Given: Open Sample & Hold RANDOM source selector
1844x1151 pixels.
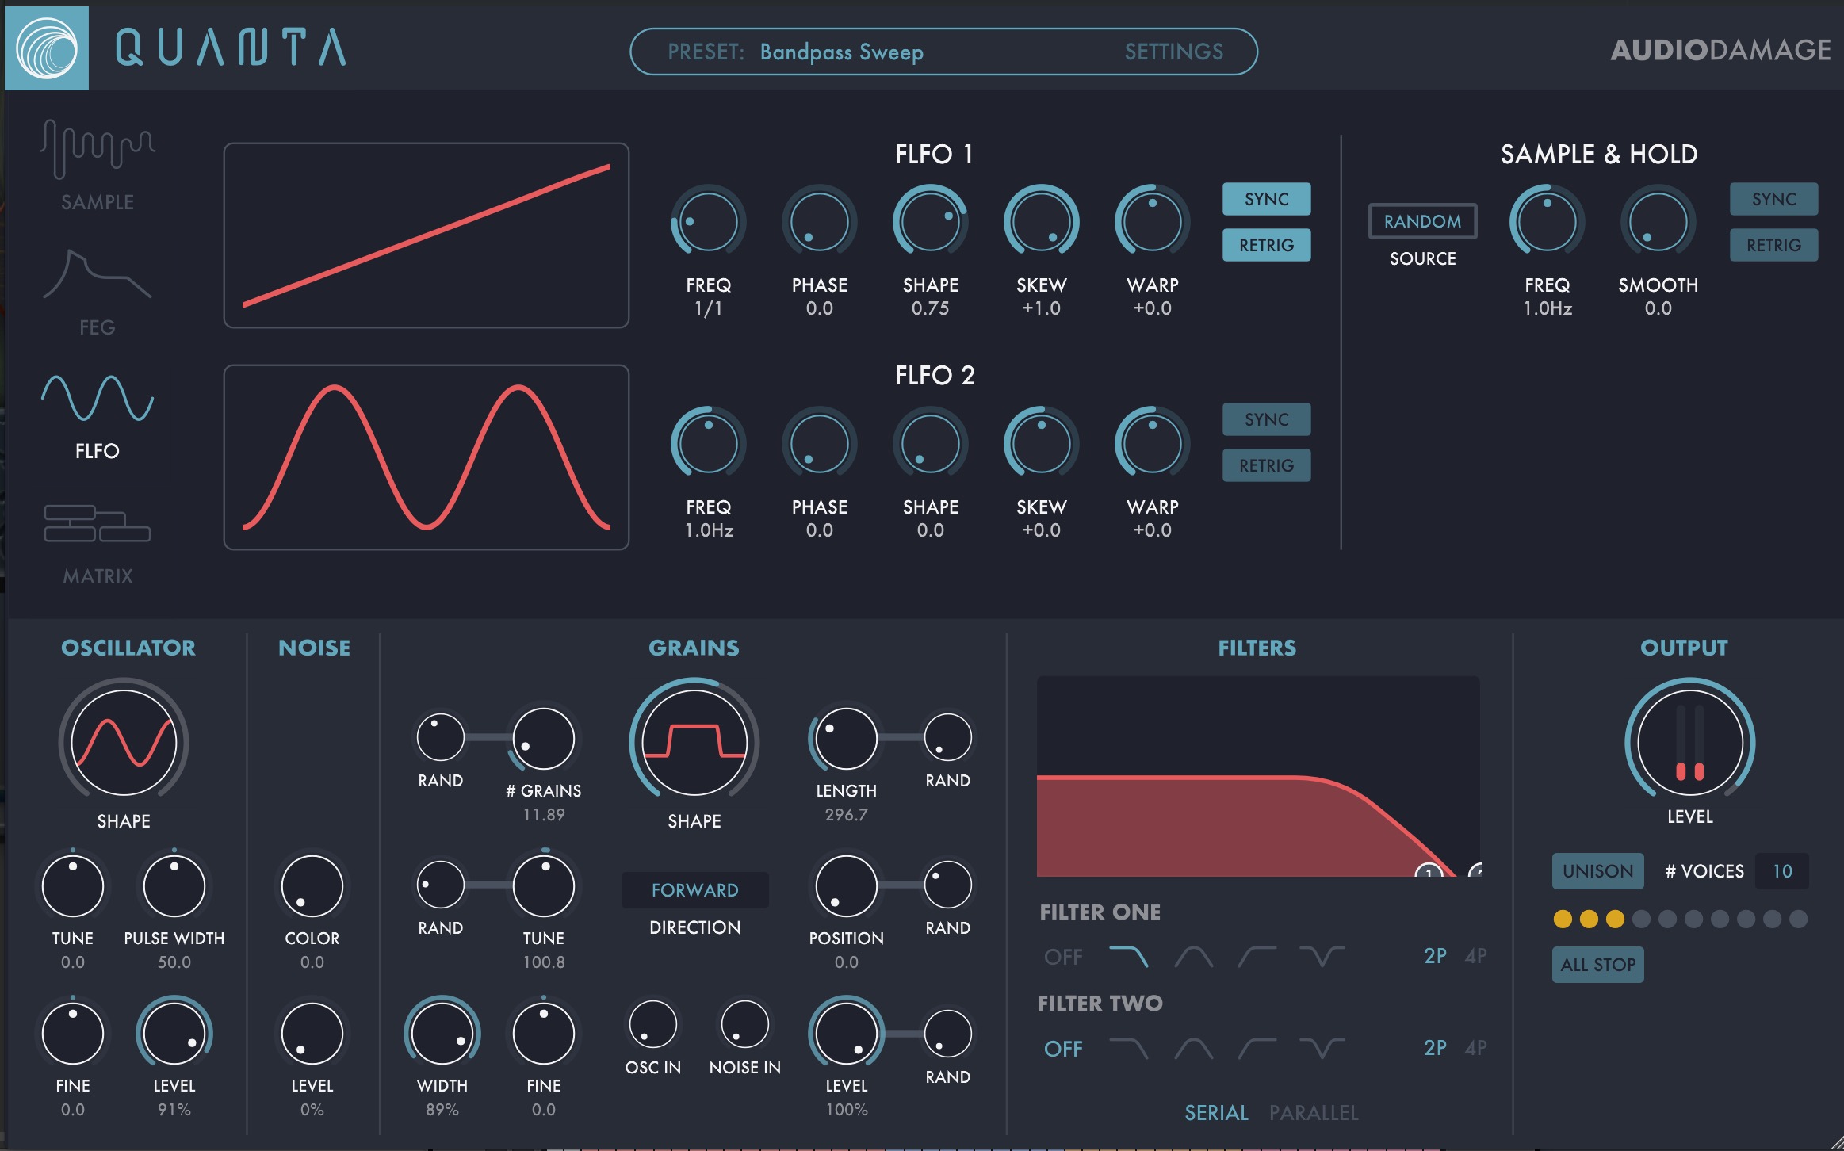Looking at the screenshot, I should (x=1422, y=221).
